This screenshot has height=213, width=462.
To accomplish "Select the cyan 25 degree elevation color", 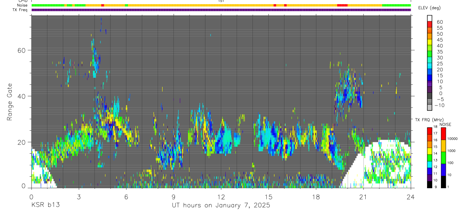I will click(x=429, y=66).
